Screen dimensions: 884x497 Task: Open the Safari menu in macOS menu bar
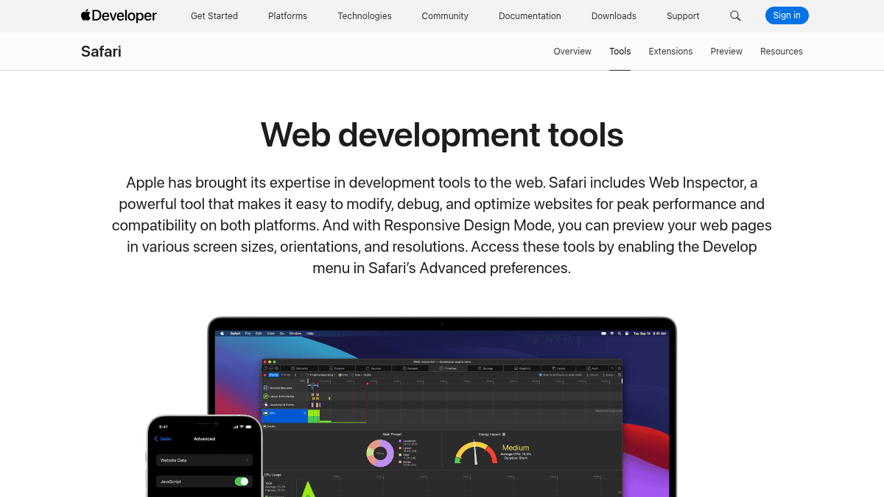click(x=235, y=334)
